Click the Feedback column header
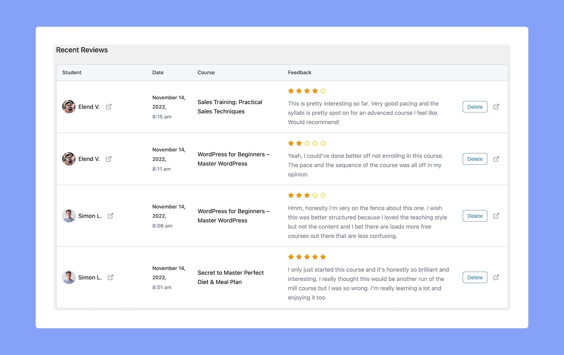This screenshot has width=564, height=355. (300, 72)
